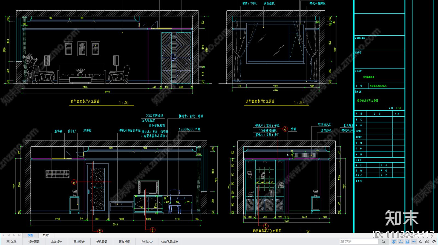Go to the first layout tab arrow
This screenshot has width=438, height=245.
[x=3, y=235]
